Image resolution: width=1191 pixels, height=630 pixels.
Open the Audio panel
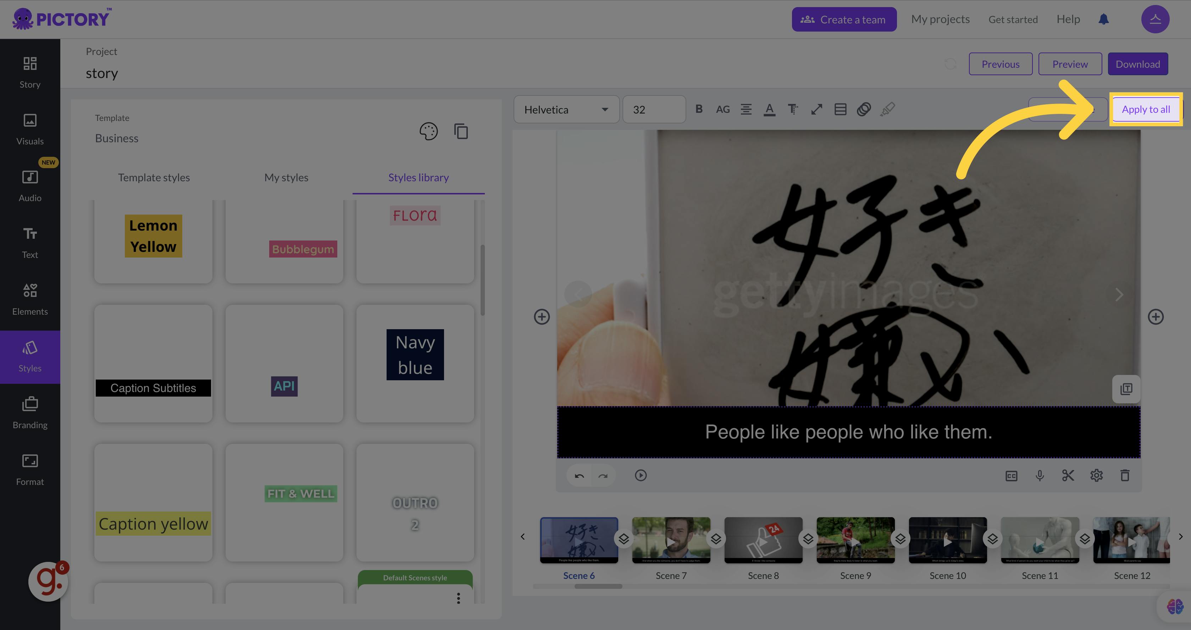tap(30, 186)
